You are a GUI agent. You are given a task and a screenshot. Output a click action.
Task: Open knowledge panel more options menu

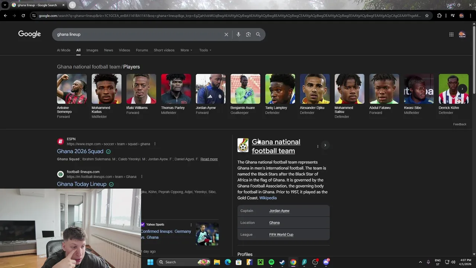point(318,146)
